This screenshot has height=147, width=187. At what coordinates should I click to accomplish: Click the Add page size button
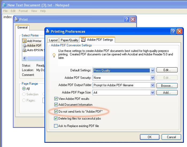167,92
